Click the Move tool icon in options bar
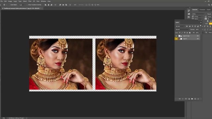212x119 pixels. 4,5
